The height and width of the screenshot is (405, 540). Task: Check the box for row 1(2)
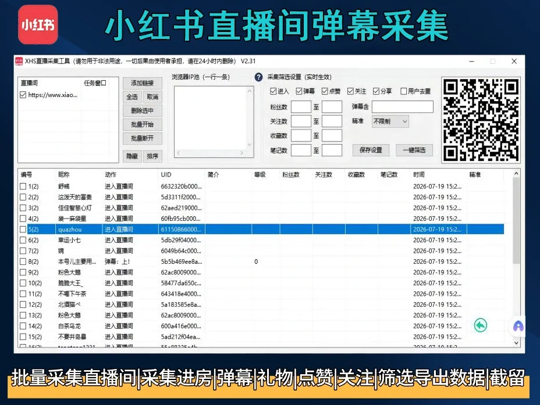(23, 187)
